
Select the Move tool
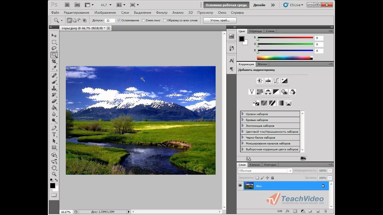click(x=54, y=36)
